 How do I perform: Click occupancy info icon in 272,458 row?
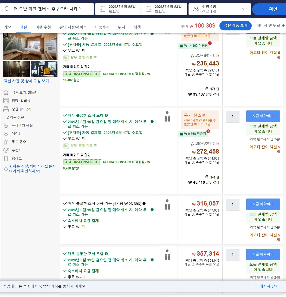click(167, 113)
